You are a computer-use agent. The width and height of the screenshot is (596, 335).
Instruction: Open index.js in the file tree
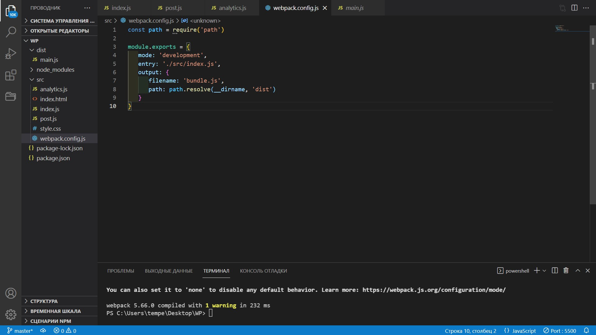(x=60, y=109)
